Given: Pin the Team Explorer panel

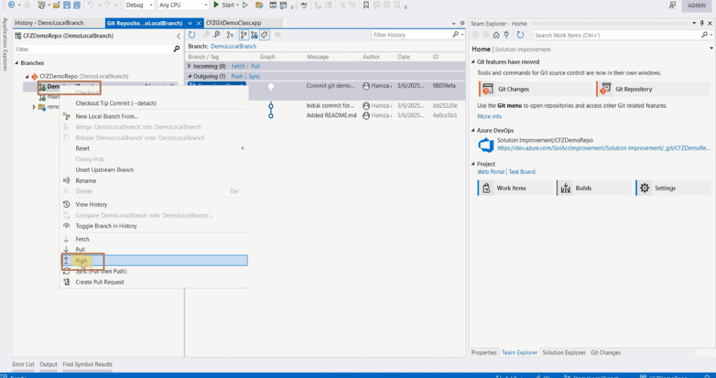Looking at the screenshot, I should coord(702,23).
